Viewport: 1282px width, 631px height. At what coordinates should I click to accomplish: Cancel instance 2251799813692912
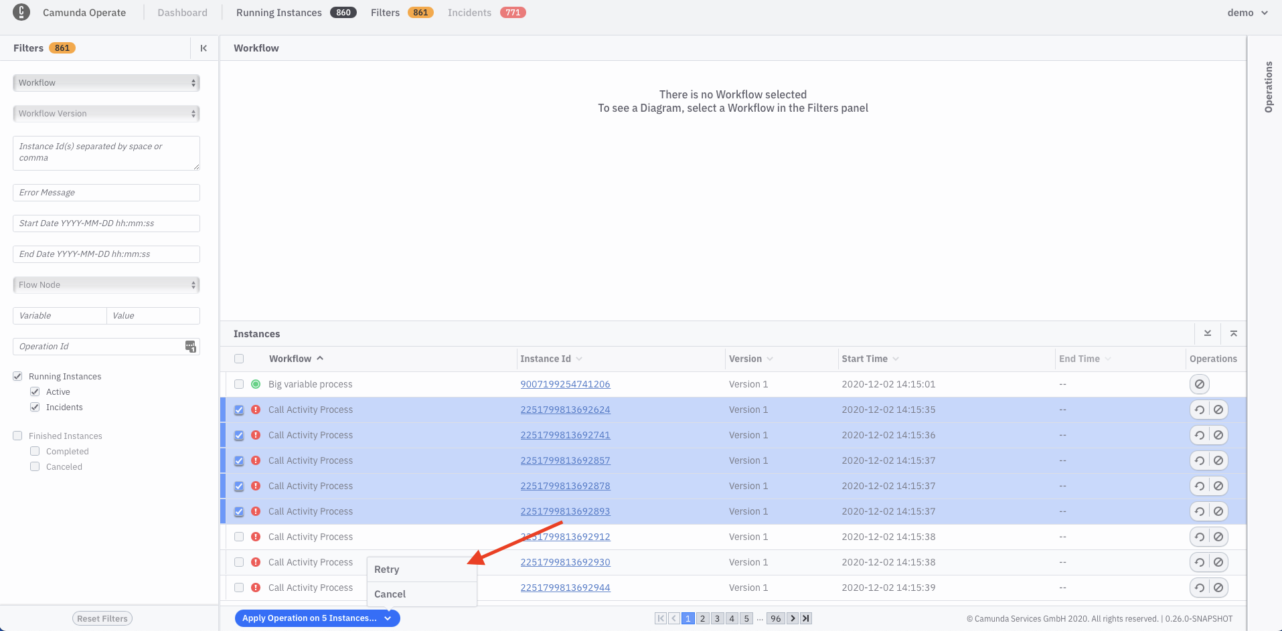(x=1218, y=537)
